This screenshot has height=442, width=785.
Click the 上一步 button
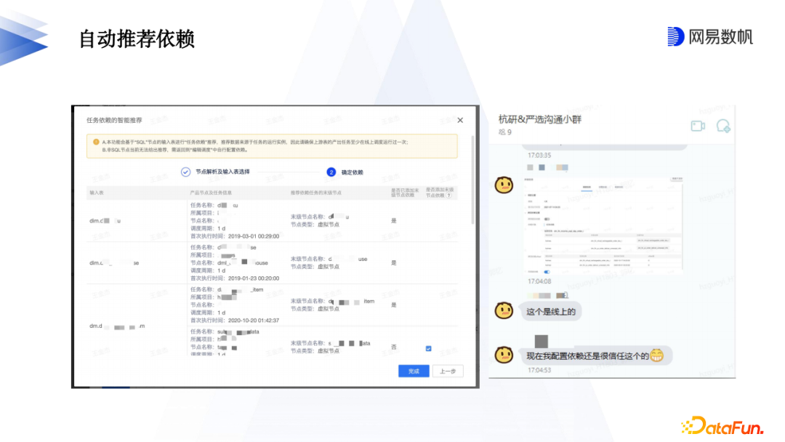point(448,371)
